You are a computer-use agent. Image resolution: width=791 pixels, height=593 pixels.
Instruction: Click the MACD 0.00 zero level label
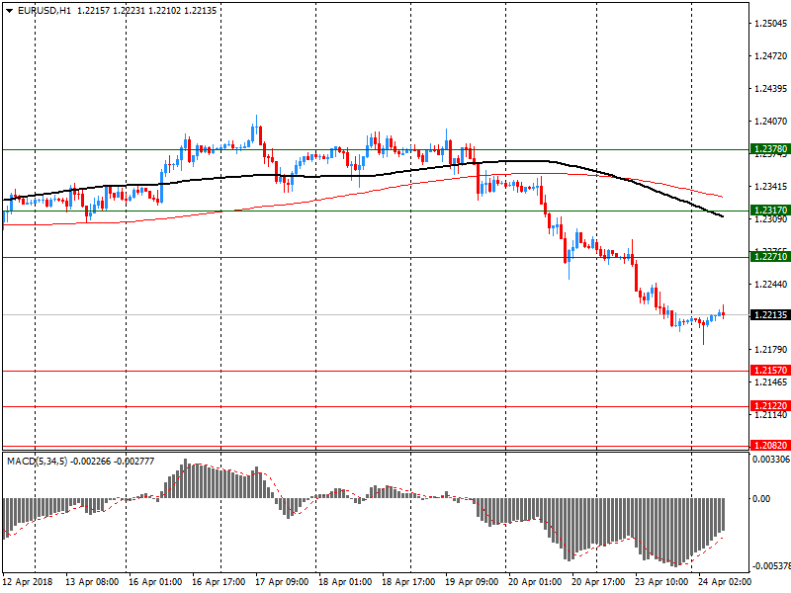761,499
